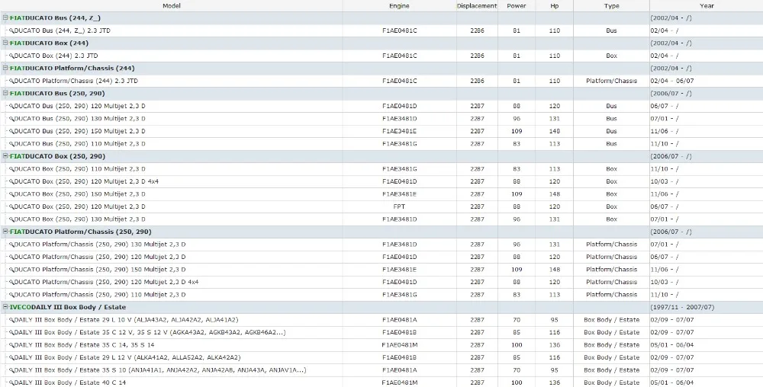Collapse the FIAT DUCATO Bus (244, Z_) group

[x=5, y=18]
